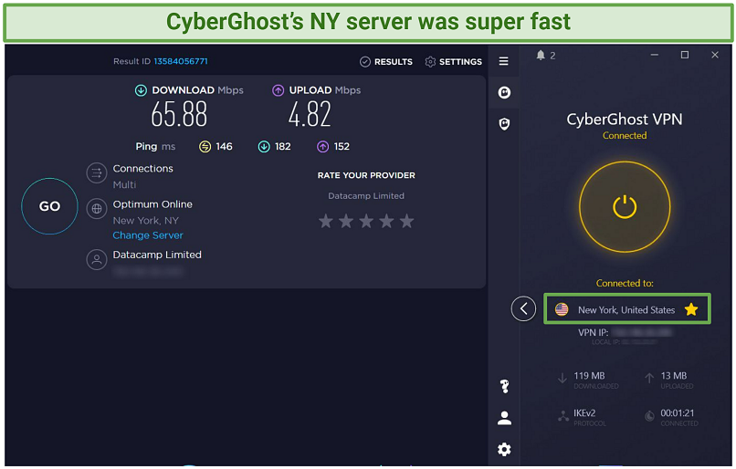Click the user icon beside Datacamp Limited
The image size is (736, 469).
tap(96, 259)
